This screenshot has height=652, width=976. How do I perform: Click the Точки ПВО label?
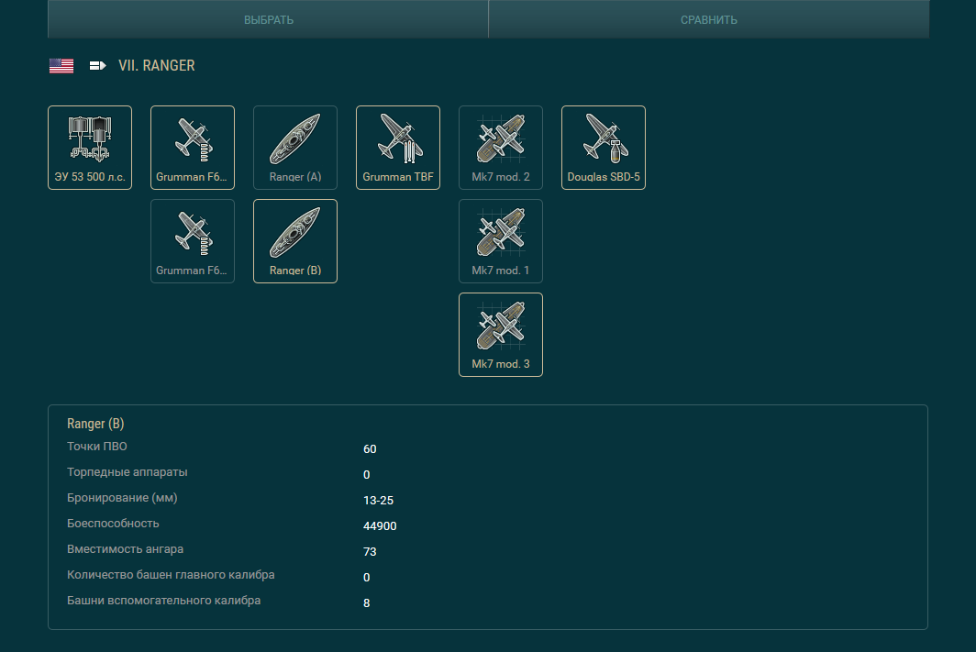pyautogui.click(x=97, y=446)
